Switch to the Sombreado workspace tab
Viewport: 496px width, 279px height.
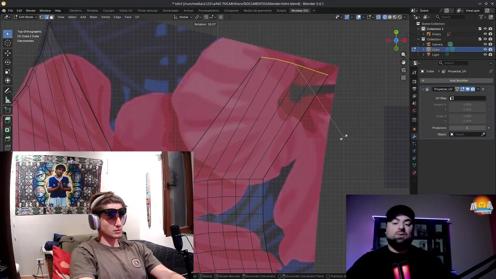click(170, 10)
